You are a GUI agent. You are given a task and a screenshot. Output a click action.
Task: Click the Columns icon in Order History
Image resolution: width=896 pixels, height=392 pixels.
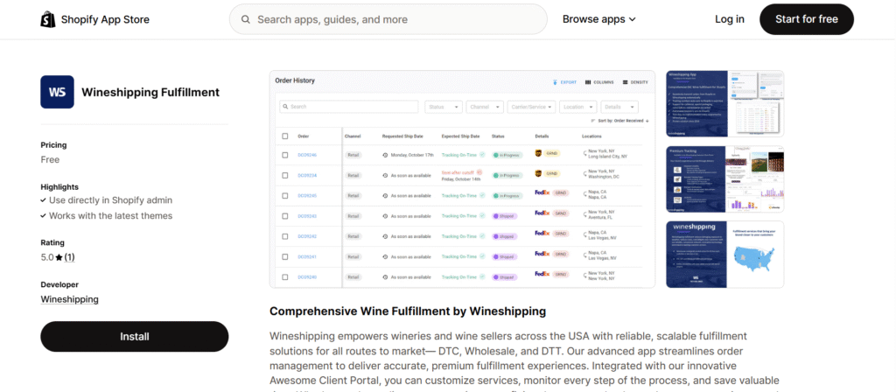[588, 82]
